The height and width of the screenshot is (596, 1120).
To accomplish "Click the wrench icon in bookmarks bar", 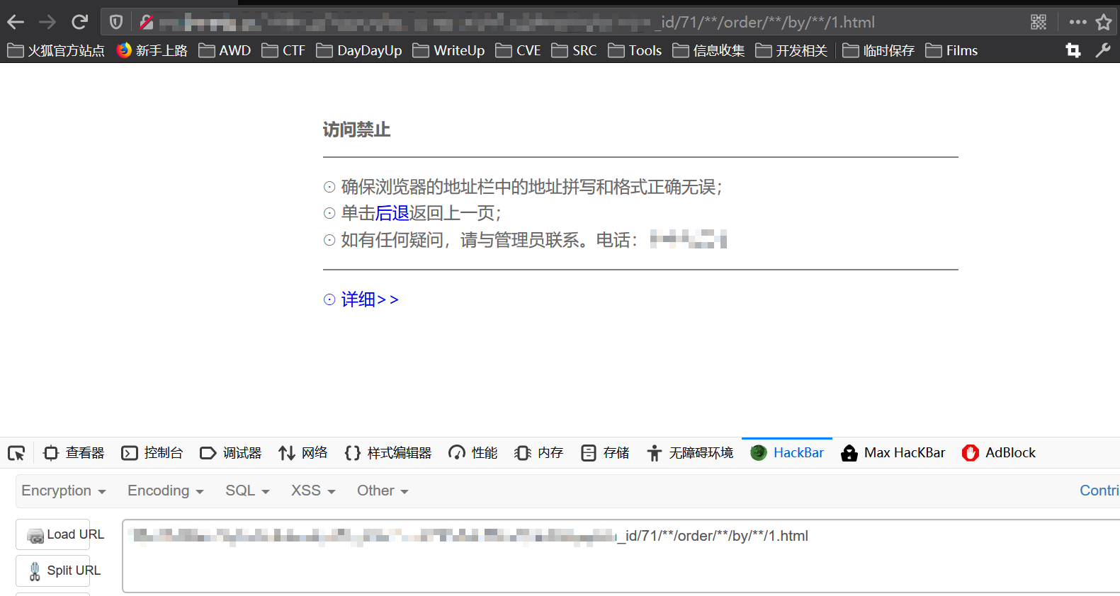I will 1103,50.
